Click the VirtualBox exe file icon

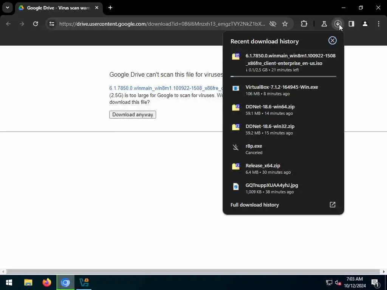pyautogui.click(x=236, y=88)
